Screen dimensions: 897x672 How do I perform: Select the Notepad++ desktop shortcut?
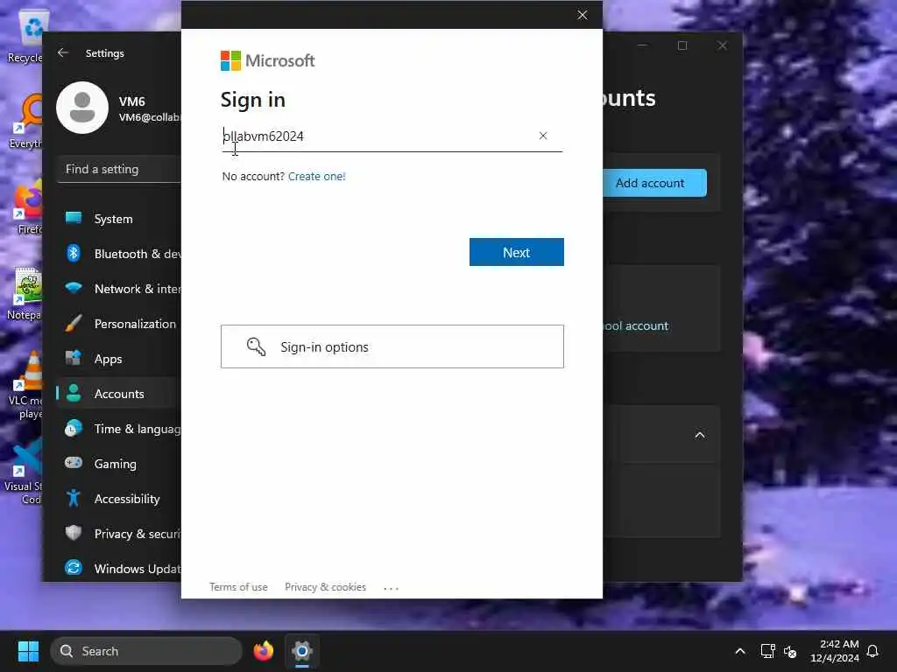[24, 294]
